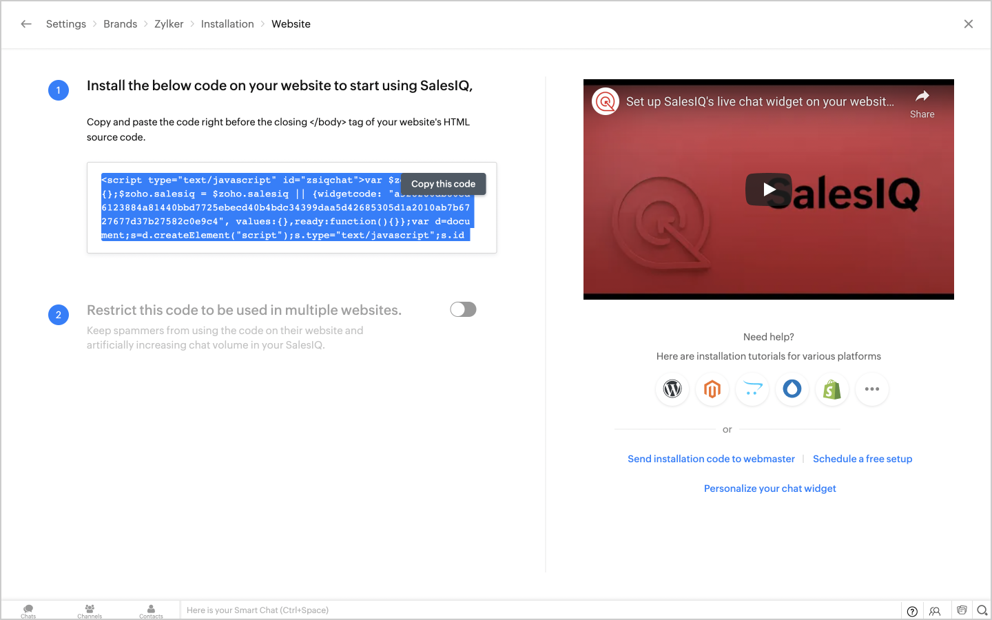The width and height of the screenshot is (992, 620).
Task: Close the installation page
Action: click(969, 24)
